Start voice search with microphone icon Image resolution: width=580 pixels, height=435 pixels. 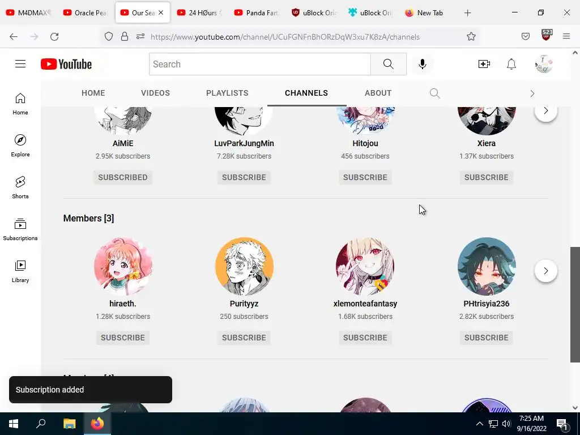click(x=422, y=64)
